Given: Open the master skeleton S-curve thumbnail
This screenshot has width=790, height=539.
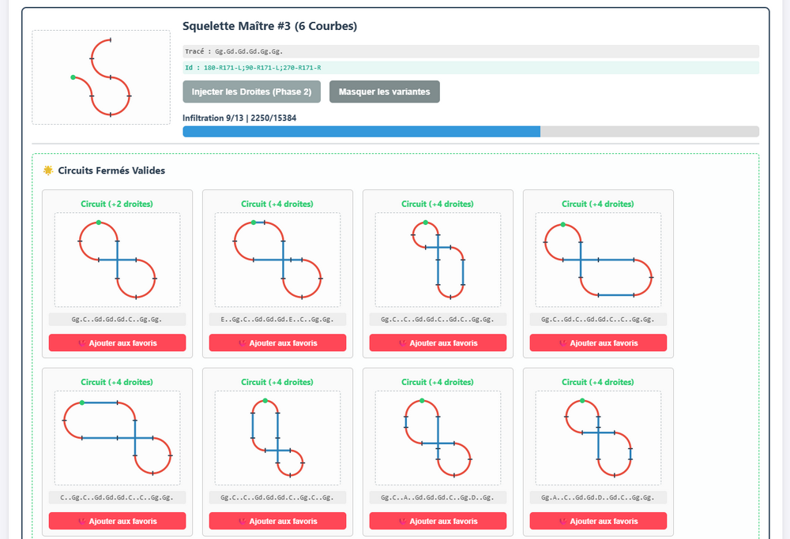Looking at the screenshot, I should point(101,77).
